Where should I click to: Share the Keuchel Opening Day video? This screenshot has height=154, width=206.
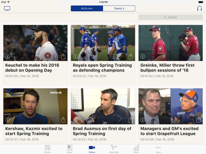click(x=63, y=56)
